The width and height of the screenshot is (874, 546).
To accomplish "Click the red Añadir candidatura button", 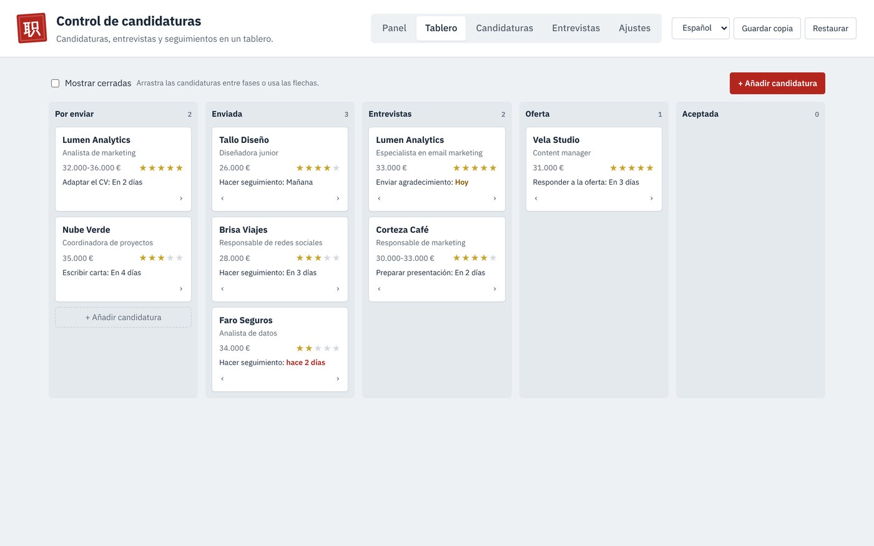I will tap(777, 83).
